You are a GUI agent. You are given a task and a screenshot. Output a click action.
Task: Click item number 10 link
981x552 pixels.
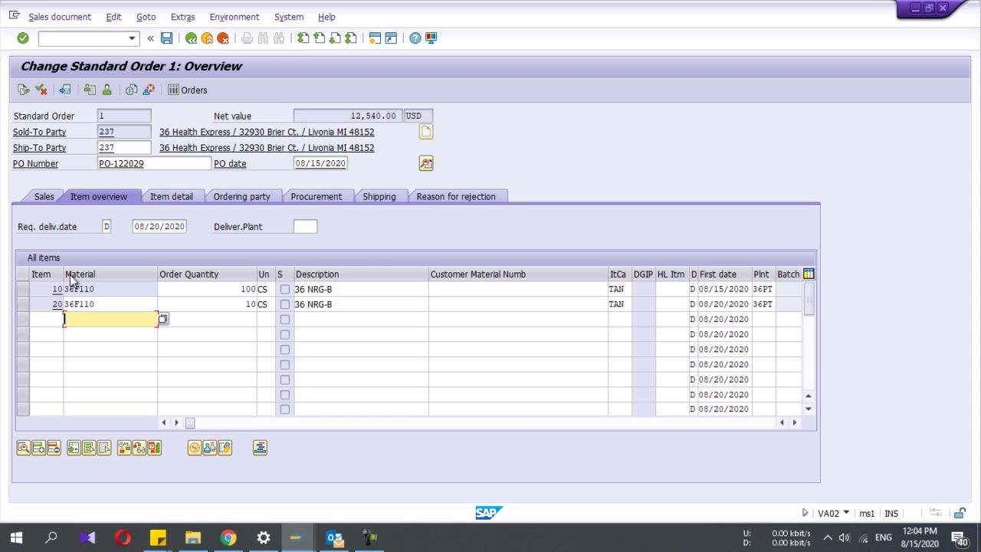point(57,289)
